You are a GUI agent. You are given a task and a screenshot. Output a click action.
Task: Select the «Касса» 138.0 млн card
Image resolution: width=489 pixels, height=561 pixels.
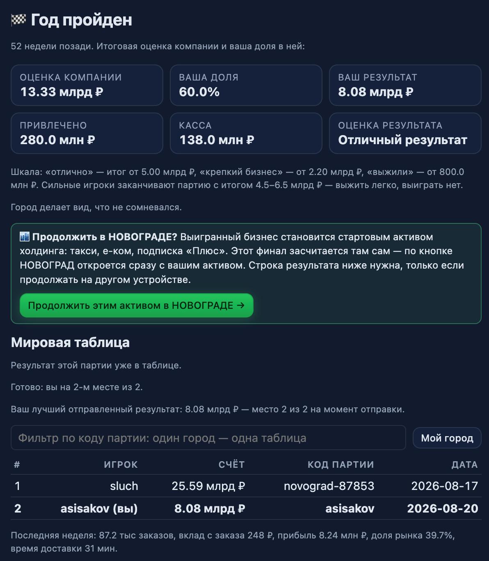pyautogui.click(x=246, y=133)
